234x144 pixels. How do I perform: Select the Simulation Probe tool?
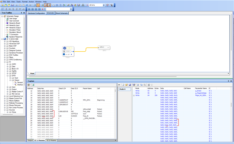(x=15, y=30)
